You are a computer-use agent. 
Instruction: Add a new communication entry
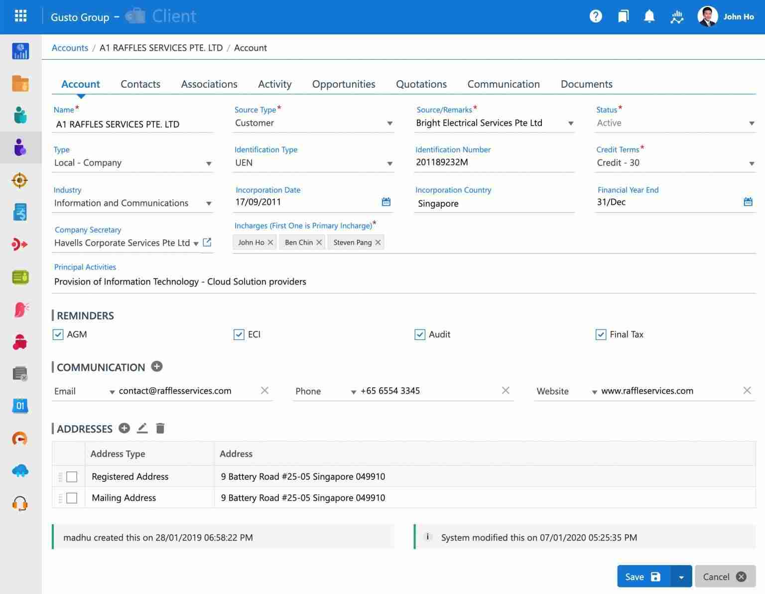pyautogui.click(x=157, y=366)
